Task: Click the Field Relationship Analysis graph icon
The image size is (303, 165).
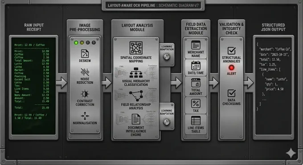Action: (x=136, y=96)
